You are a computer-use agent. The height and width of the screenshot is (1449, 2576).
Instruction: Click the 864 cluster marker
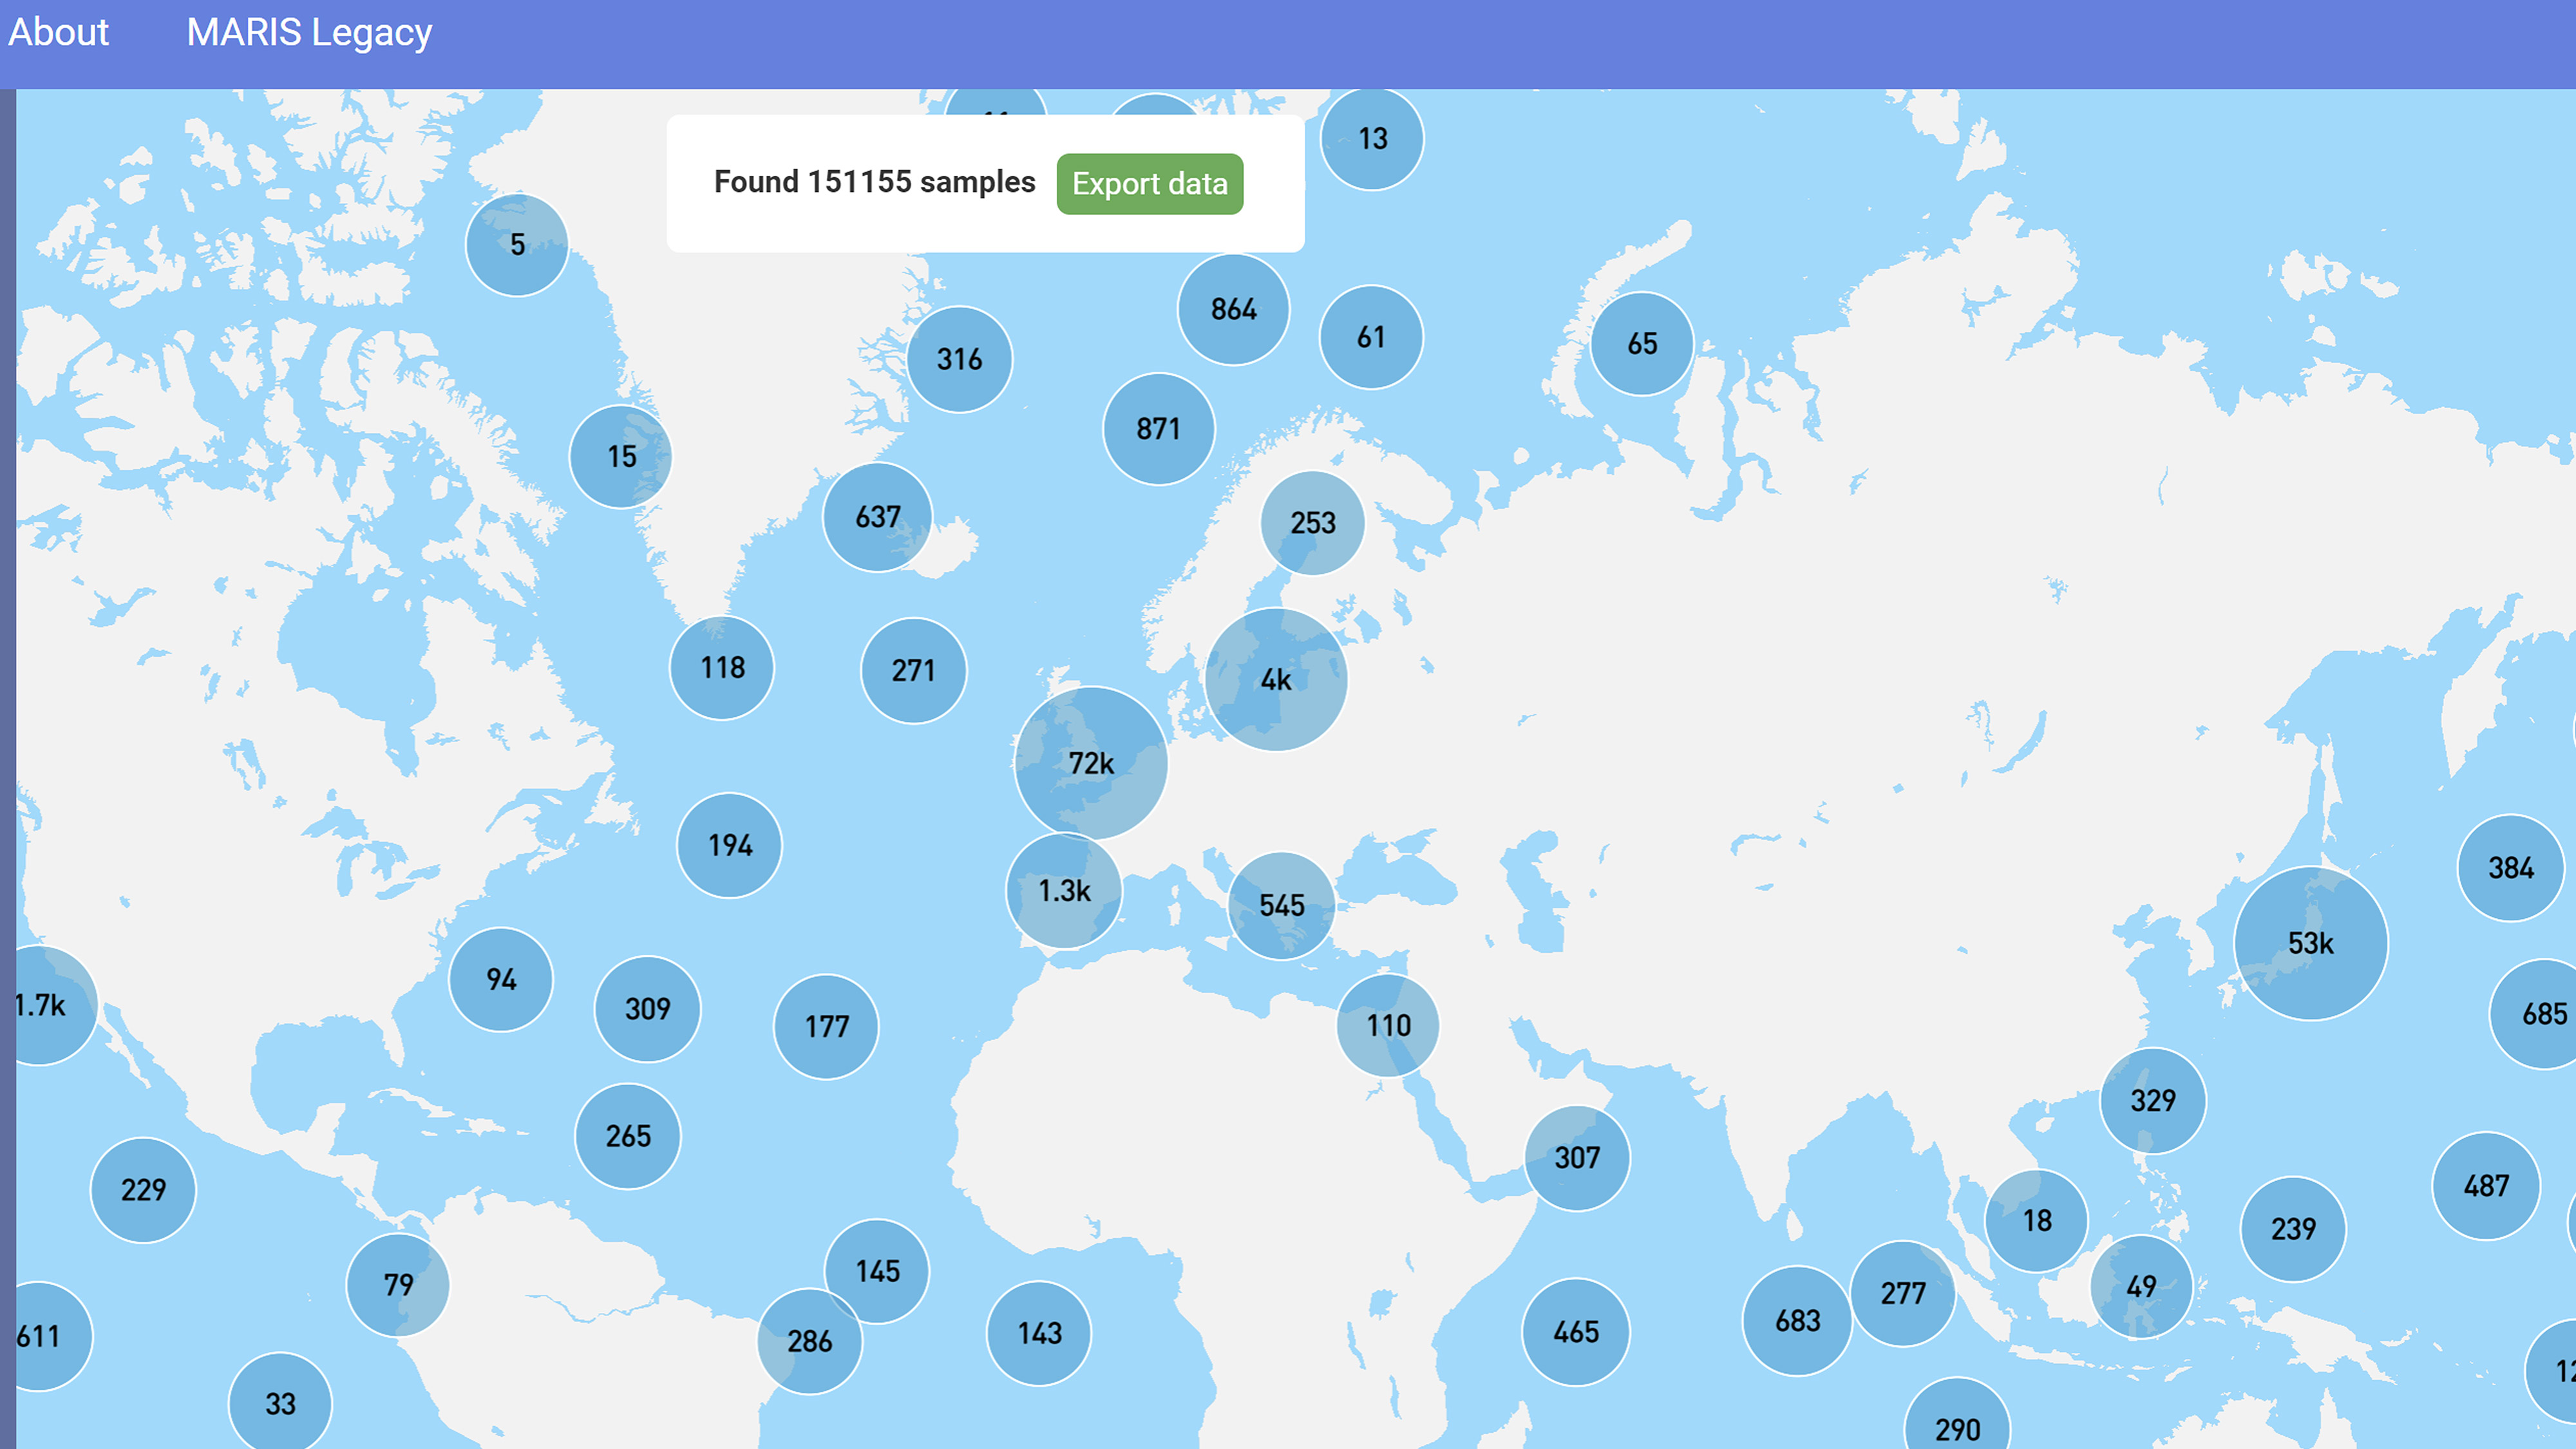coord(1233,309)
